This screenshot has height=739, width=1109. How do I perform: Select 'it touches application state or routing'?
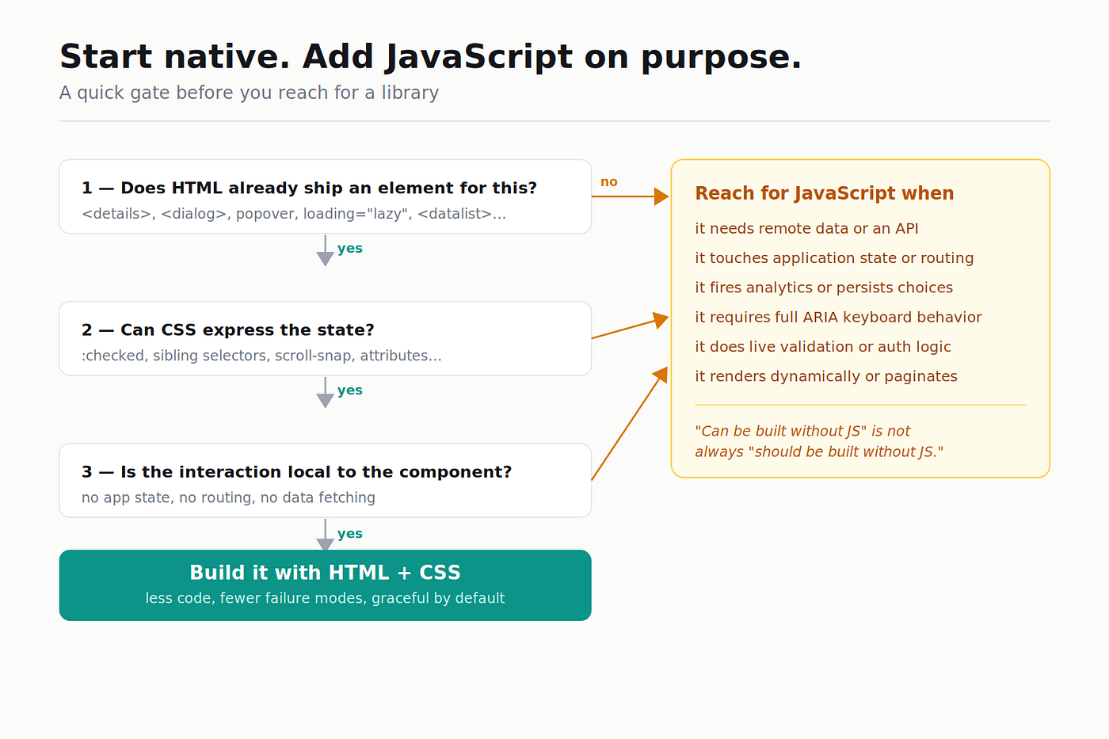tap(834, 258)
